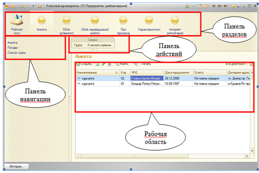Click date cell 16.09.1997
Viewport: 259px width, 173px height.
point(178,84)
